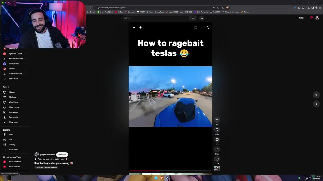The width and height of the screenshot is (323, 181).
Task: Open the supercarscreams channel avatar
Action: 37,155
